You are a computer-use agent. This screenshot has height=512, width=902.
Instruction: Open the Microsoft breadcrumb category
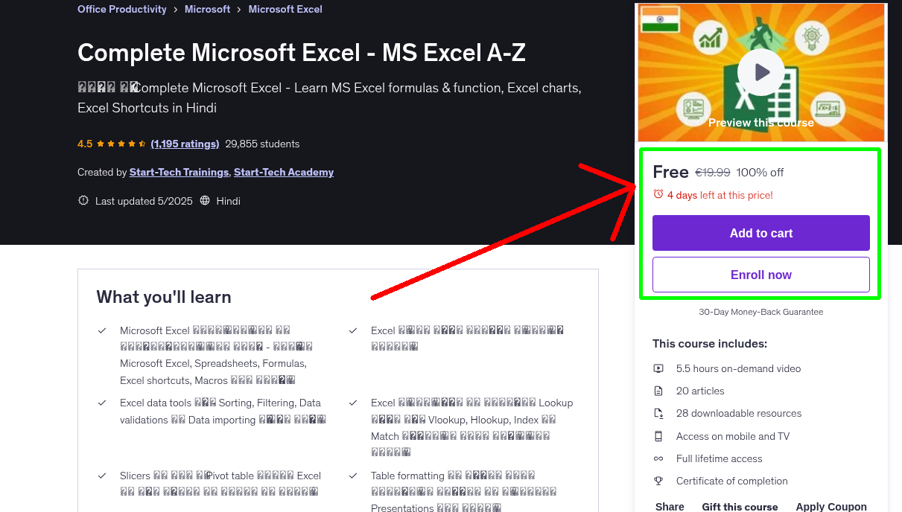(208, 10)
